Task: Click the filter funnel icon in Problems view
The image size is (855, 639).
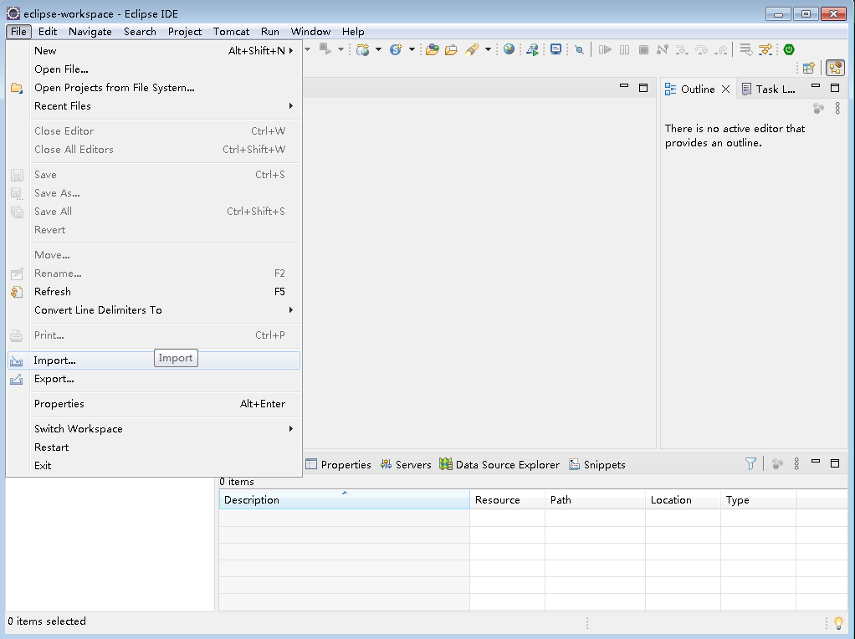Action: click(x=750, y=464)
